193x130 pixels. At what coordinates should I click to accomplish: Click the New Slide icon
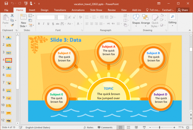coord(23,17)
